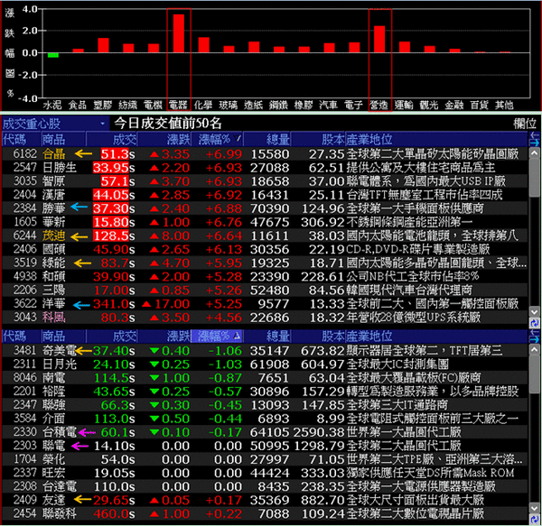Select stock row 6244 茂迪
542x526 pixels.
[x=265, y=235]
